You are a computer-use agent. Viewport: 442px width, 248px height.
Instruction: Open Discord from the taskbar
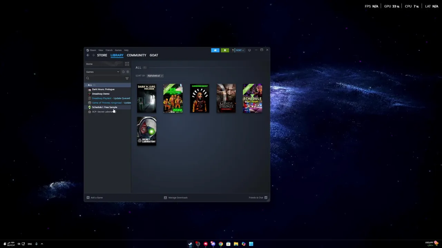pyautogui.click(x=213, y=244)
